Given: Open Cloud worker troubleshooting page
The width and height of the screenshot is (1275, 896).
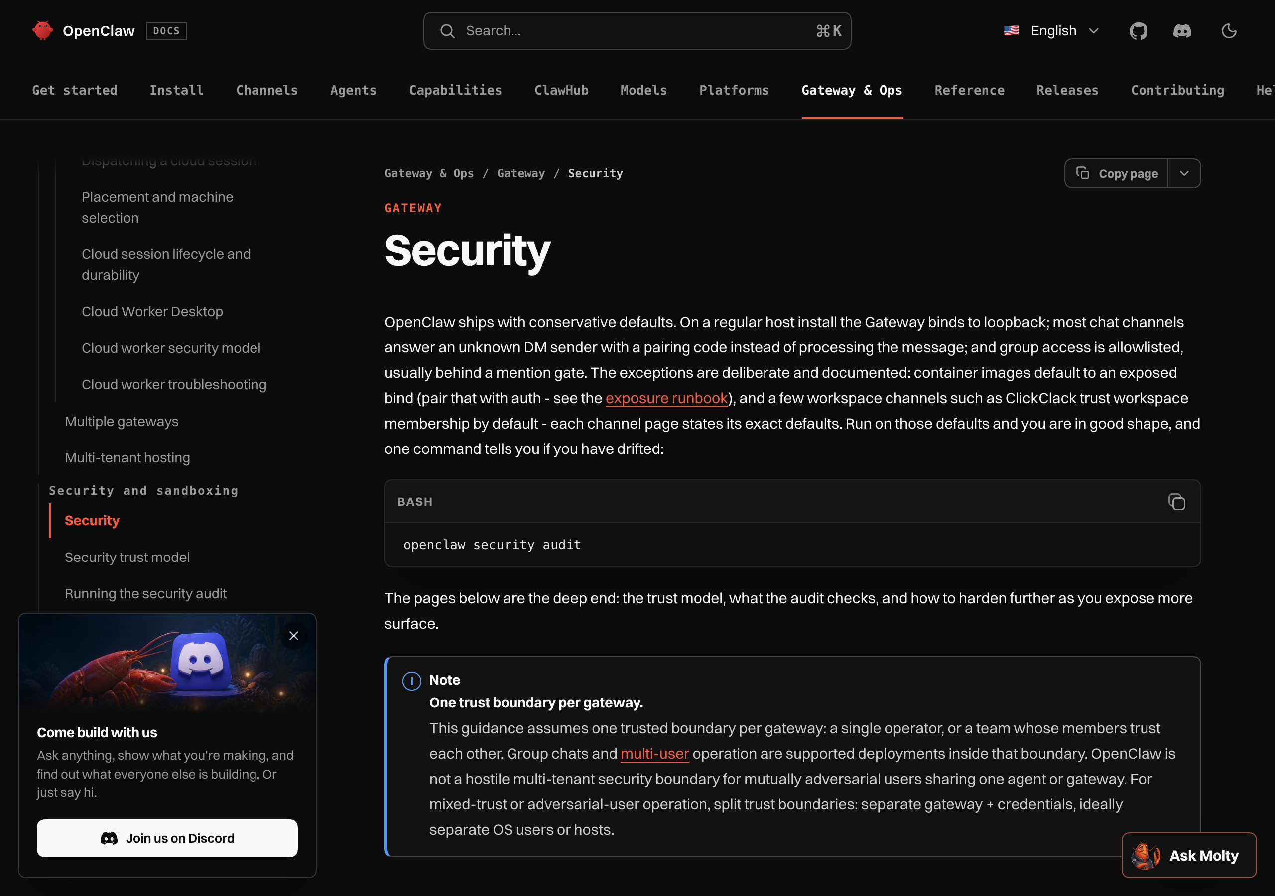Looking at the screenshot, I should click(174, 384).
